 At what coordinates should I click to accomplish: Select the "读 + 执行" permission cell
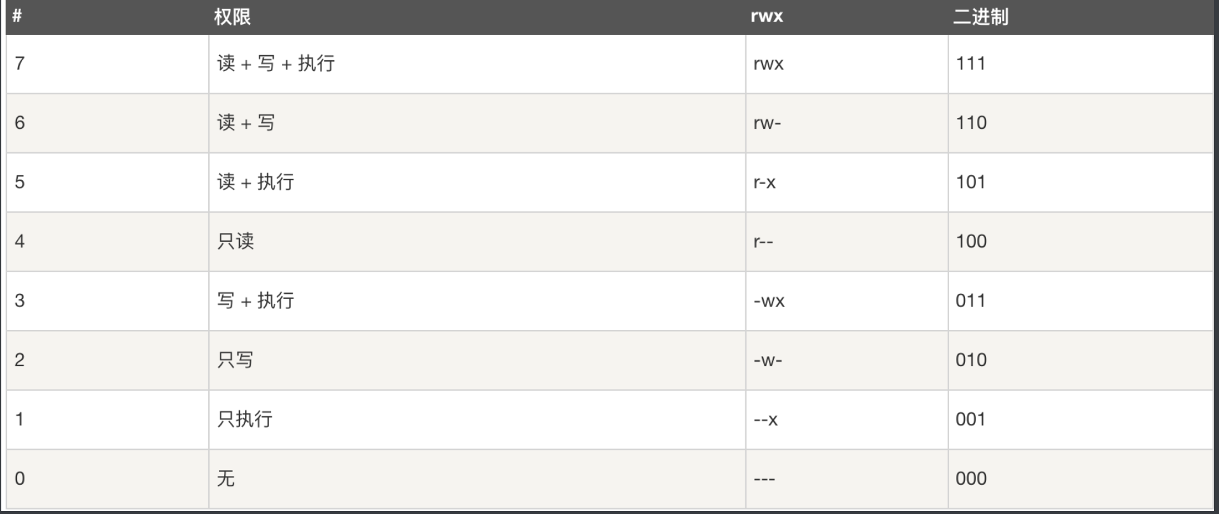click(255, 182)
